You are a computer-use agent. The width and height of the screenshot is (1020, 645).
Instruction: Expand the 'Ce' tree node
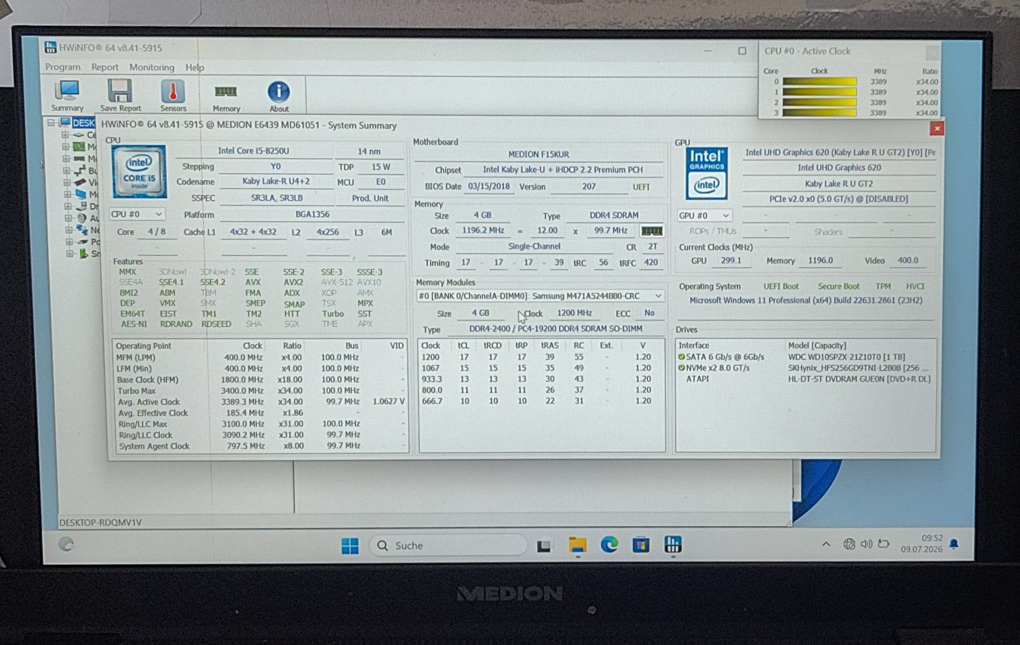65,135
